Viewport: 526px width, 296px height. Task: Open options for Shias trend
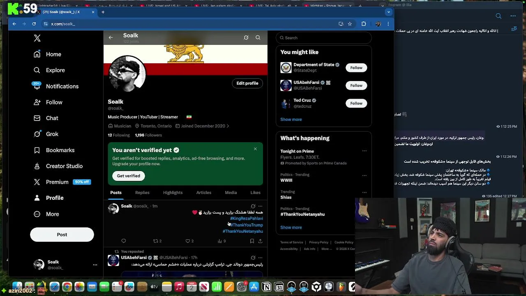364,192
